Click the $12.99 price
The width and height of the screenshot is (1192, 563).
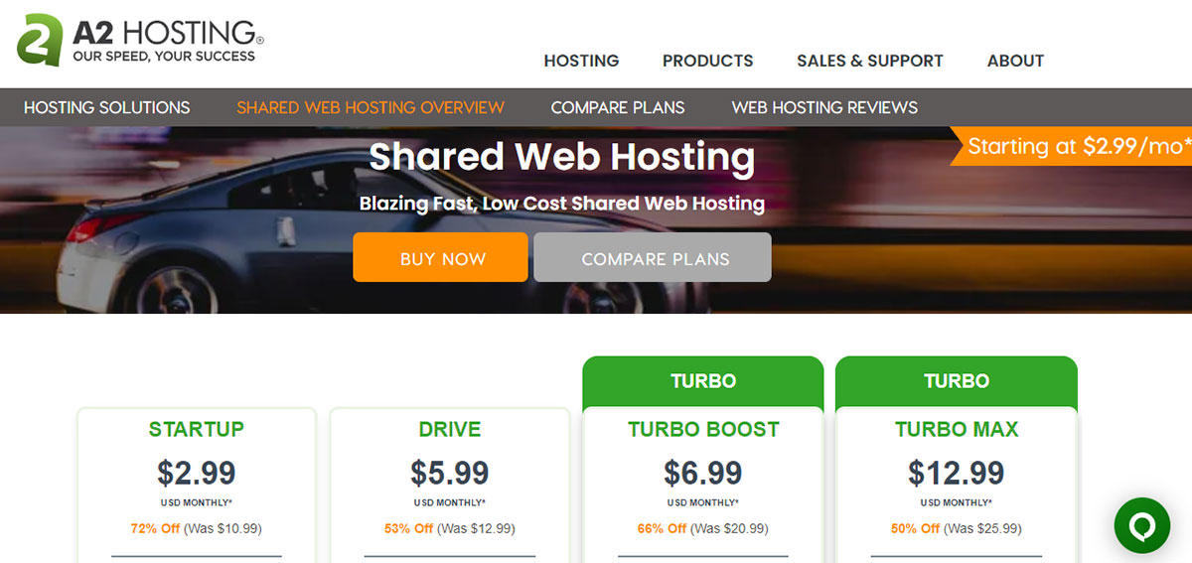(x=957, y=473)
